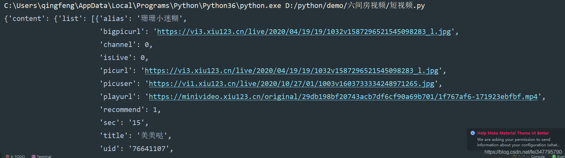Switch to the Terminal tab
This screenshot has height=158, width=565.
coord(44,156)
